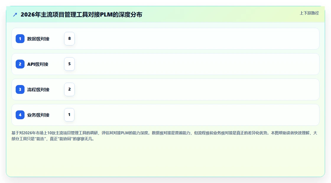Click the diagonal arrow icon beside the title
This screenshot has width=331, height=183.
pos(15,14)
